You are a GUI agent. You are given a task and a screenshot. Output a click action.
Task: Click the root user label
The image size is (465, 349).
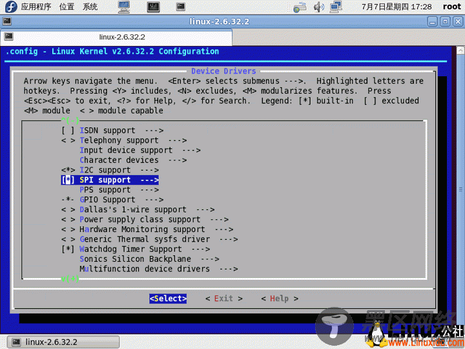[451, 6]
